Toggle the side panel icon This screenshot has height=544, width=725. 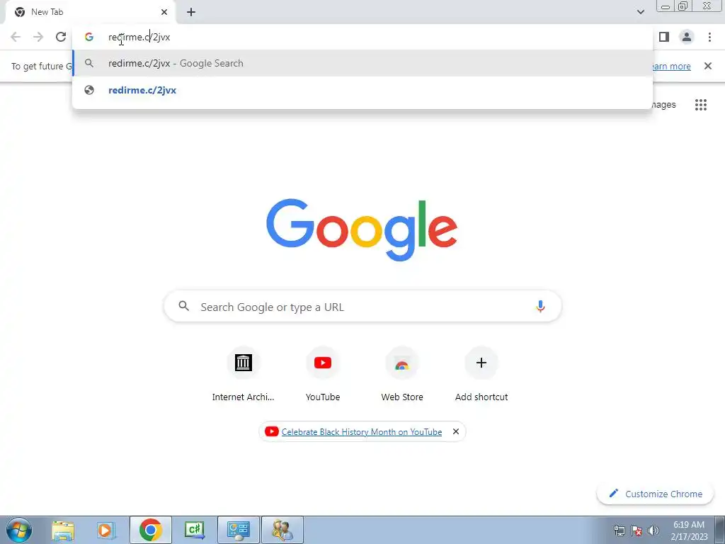tap(664, 37)
